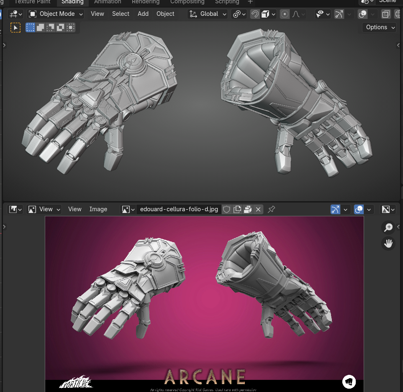403x392 pixels.
Task: Enable snapping via the magnet toggle
Action: point(254,14)
